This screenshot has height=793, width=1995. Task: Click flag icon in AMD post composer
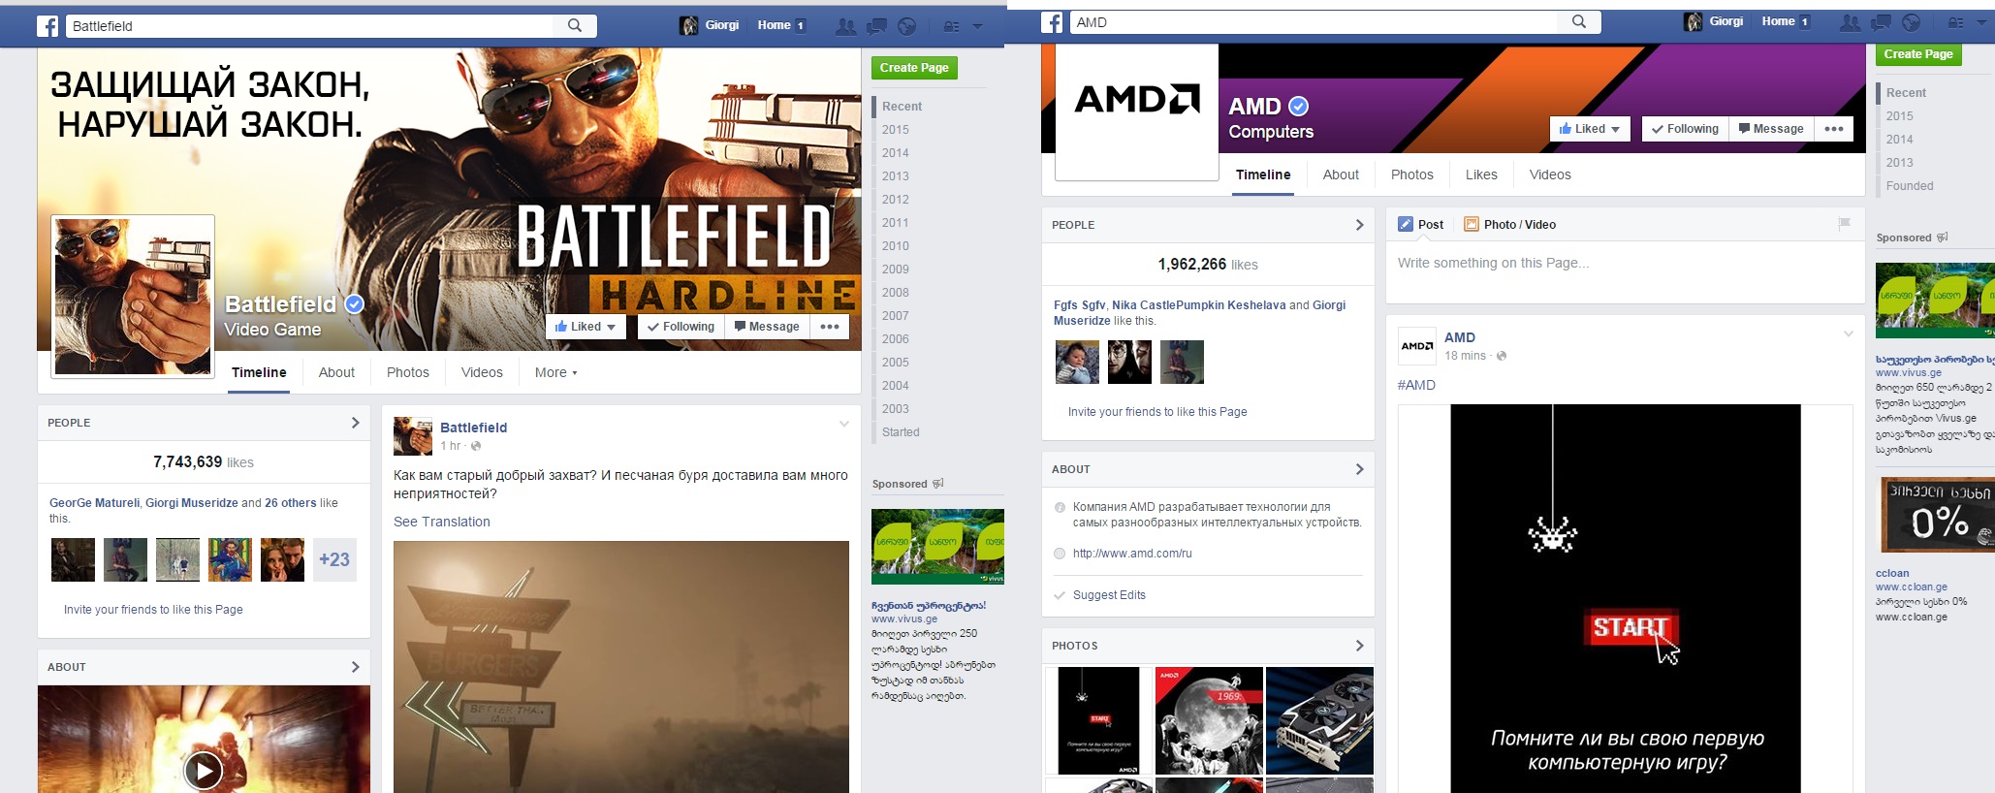[x=1844, y=224]
